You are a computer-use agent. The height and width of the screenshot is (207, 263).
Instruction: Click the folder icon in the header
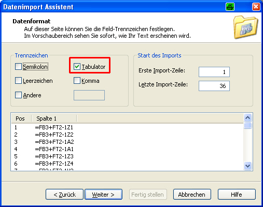245,27
